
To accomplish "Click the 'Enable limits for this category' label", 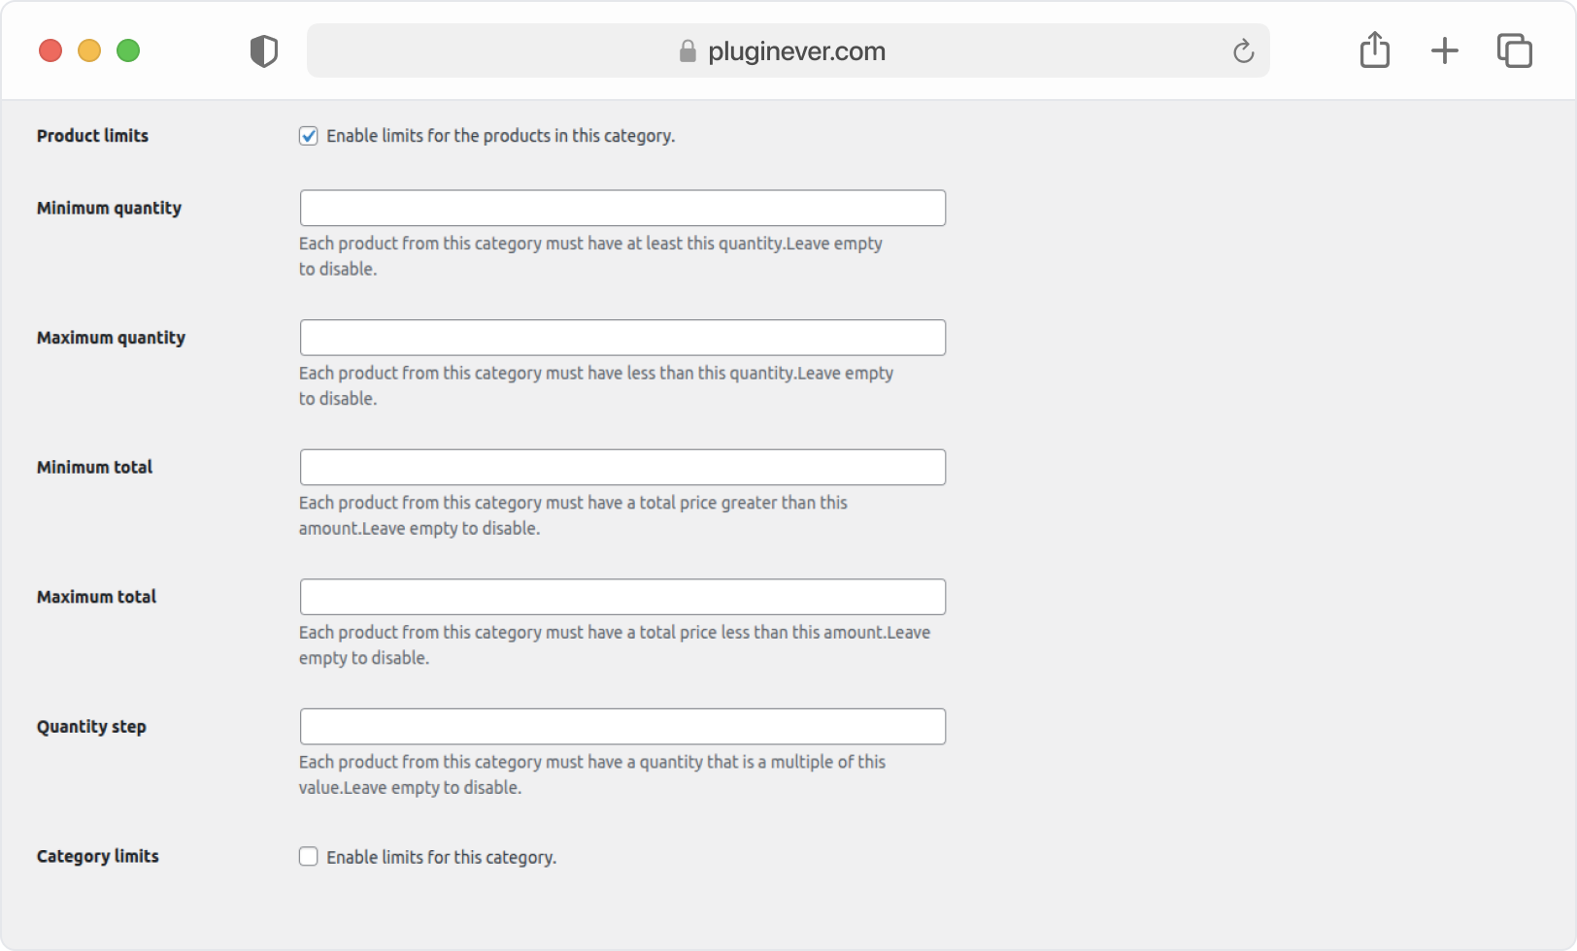I will coord(441,857).
